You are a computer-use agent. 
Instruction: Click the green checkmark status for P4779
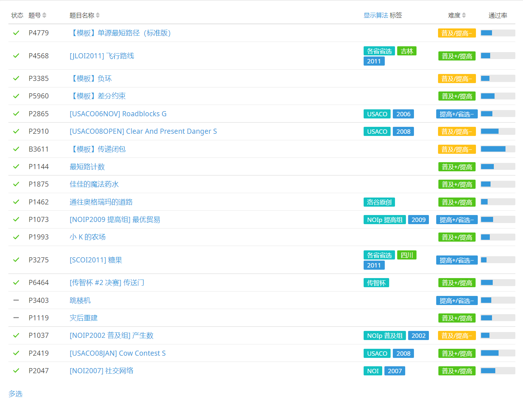tap(16, 33)
